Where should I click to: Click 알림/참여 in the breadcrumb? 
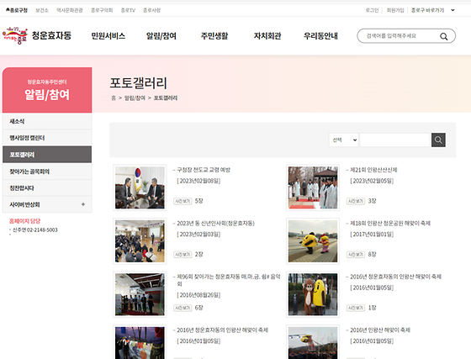coord(135,98)
